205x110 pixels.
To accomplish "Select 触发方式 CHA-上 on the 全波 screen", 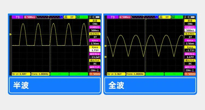I will (190, 69).
